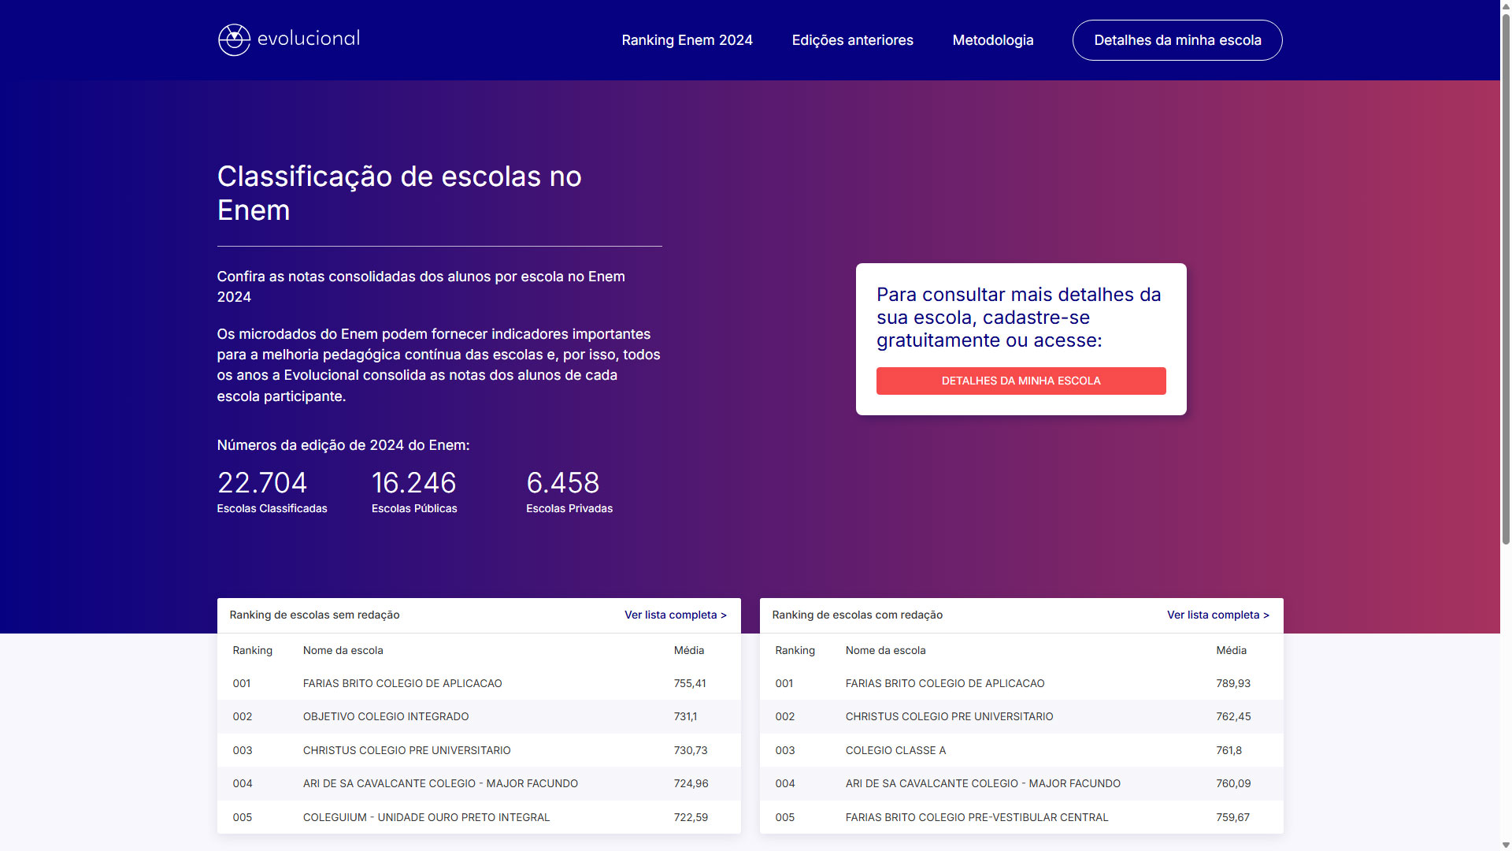The image size is (1512, 851).
Task: Click Média column header in com redação table
Action: tap(1231, 650)
